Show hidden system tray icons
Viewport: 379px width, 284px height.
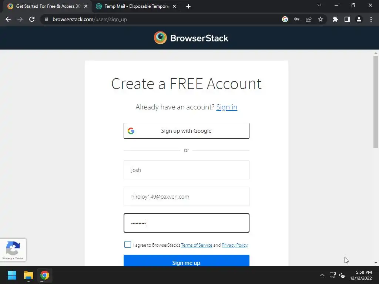coord(322,275)
